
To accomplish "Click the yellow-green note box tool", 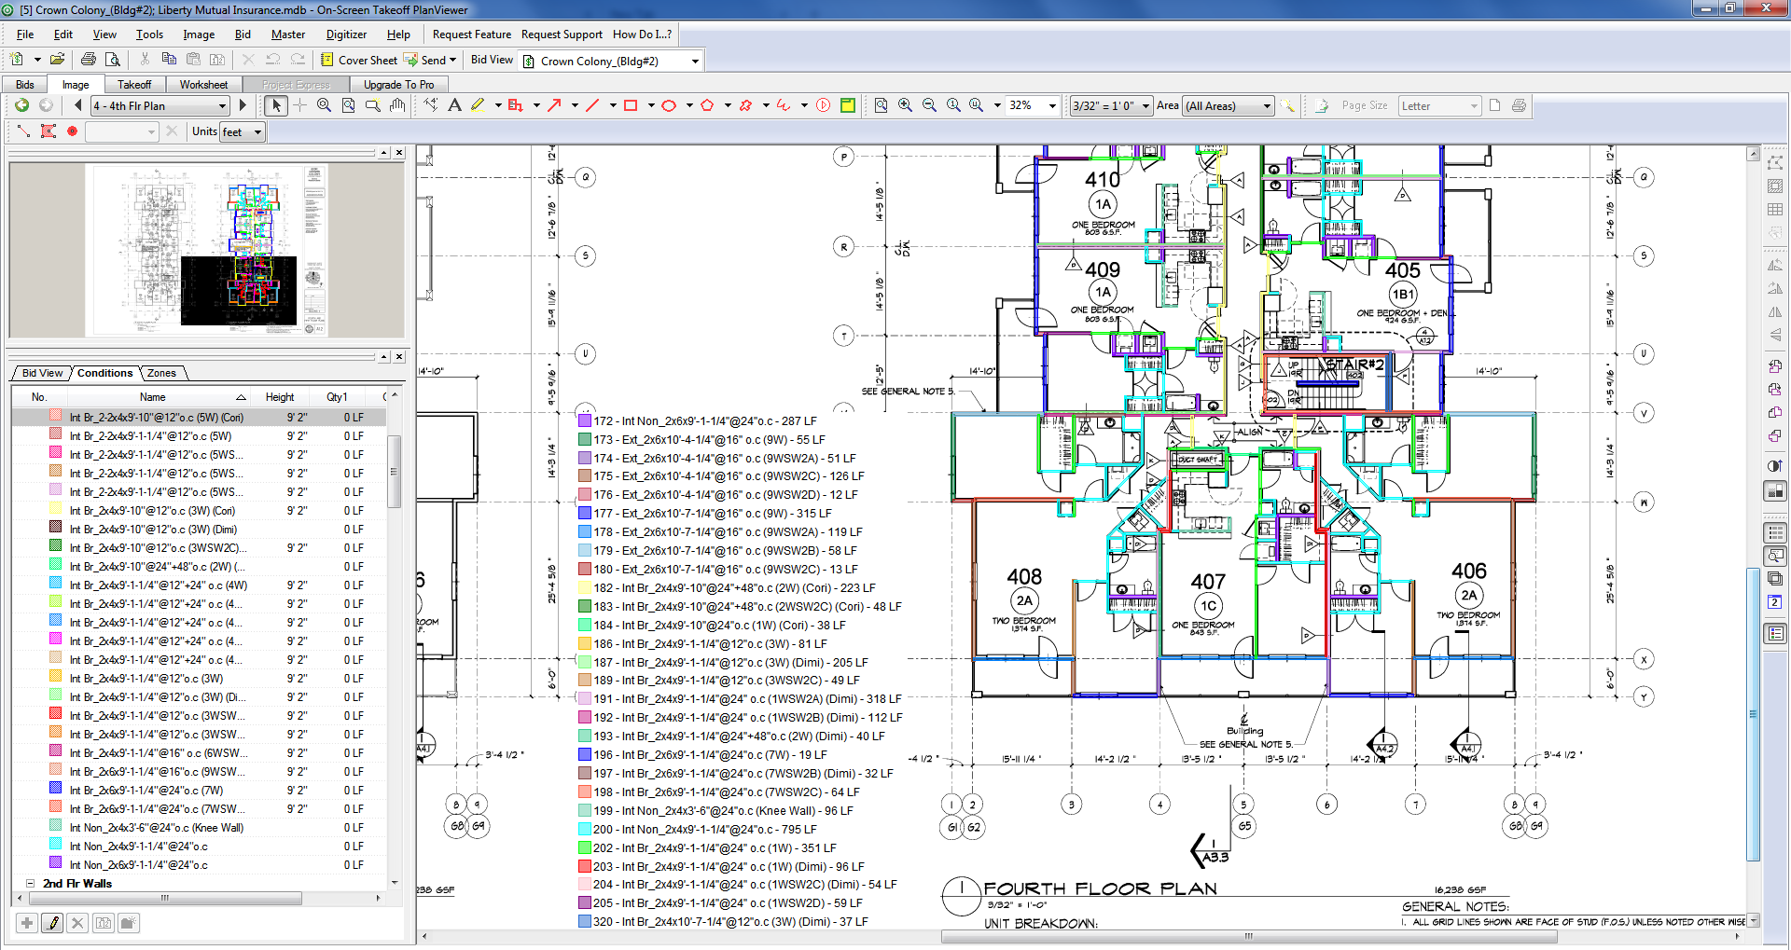I will [x=848, y=105].
